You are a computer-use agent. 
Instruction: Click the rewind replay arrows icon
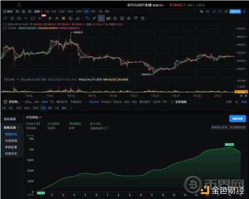[x=30, y=12]
